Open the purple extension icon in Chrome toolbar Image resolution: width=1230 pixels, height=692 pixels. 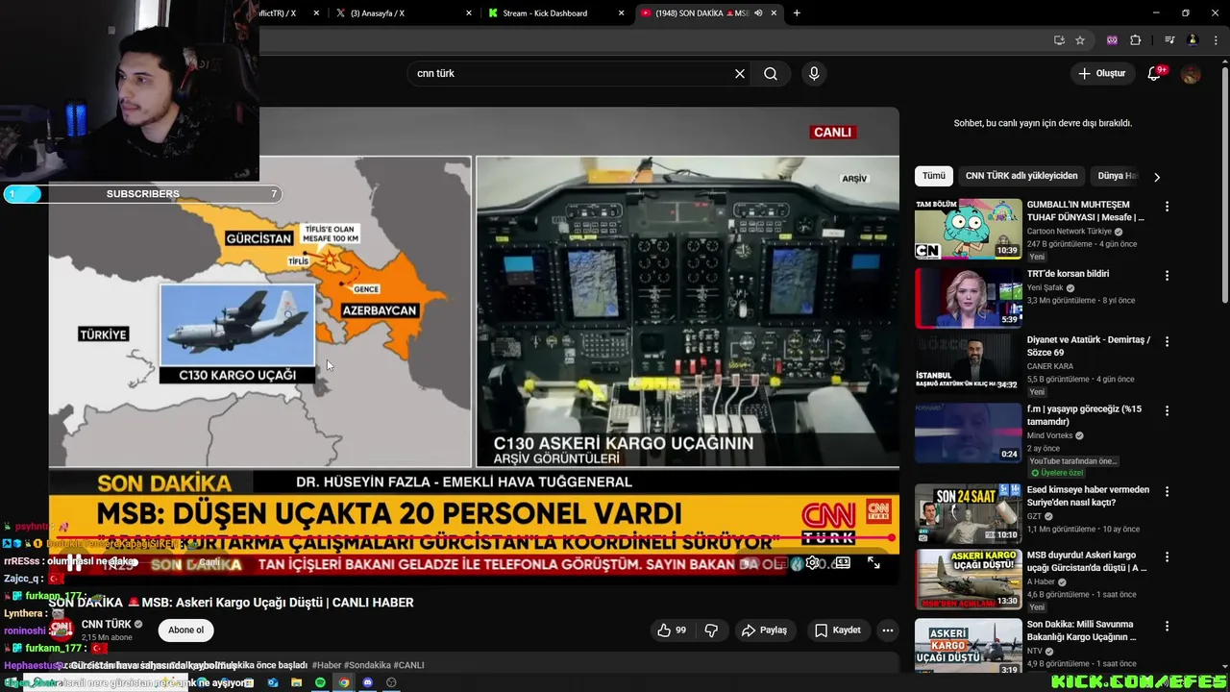point(1113,40)
